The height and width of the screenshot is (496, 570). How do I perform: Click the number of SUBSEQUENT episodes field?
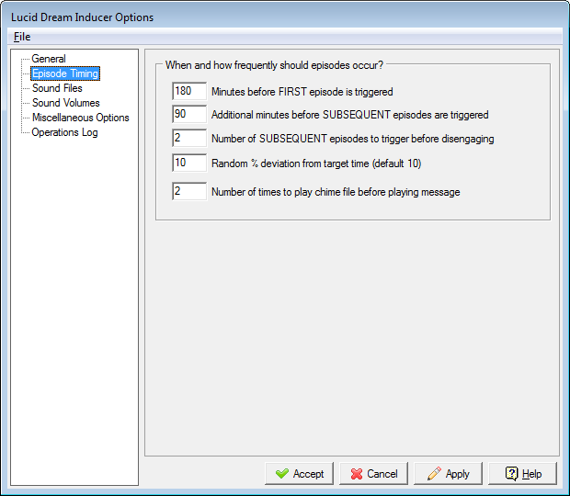click(x=188, y=139)
